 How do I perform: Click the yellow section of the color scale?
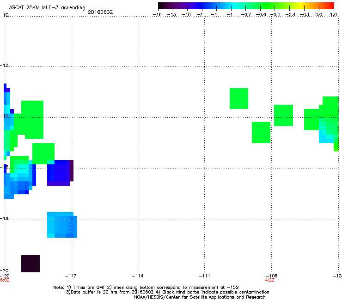click(x=302, y=6)
